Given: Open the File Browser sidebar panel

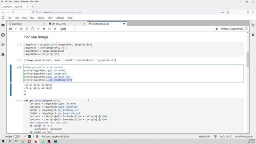Looking at the screenshot, I should pyautogui.click(x=3, y=25).
